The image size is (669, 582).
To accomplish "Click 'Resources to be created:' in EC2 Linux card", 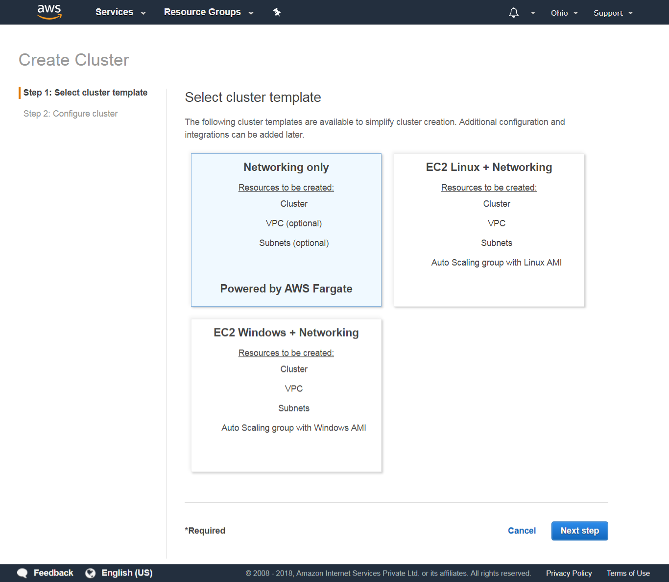I will click(x=489, y=188).
